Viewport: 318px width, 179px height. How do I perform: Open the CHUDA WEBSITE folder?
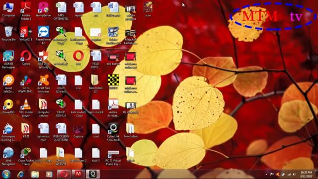click(61, 156)
